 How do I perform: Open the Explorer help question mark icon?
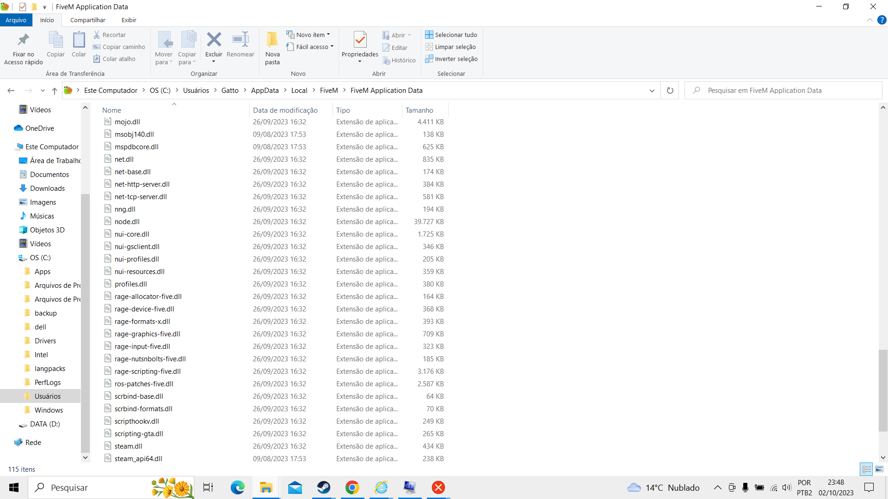click(x=882, y=20)
